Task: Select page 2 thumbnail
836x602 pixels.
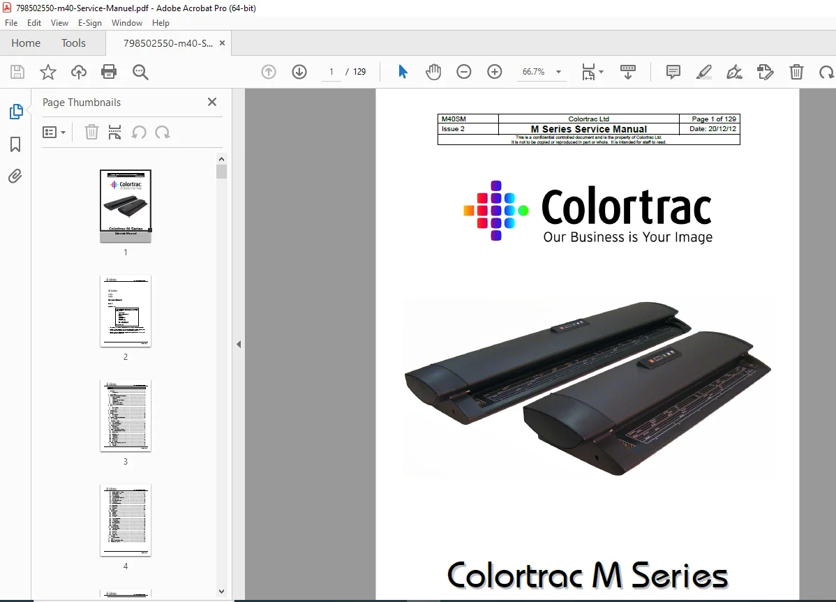Action: [x=126, y=310]
